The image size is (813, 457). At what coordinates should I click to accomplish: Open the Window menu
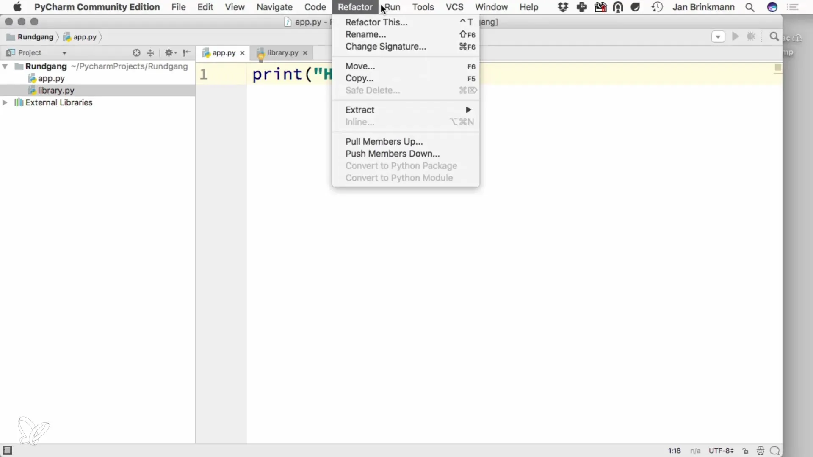click(x=491, y=7)
